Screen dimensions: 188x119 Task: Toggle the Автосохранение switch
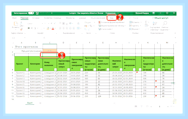click(31, 13)
